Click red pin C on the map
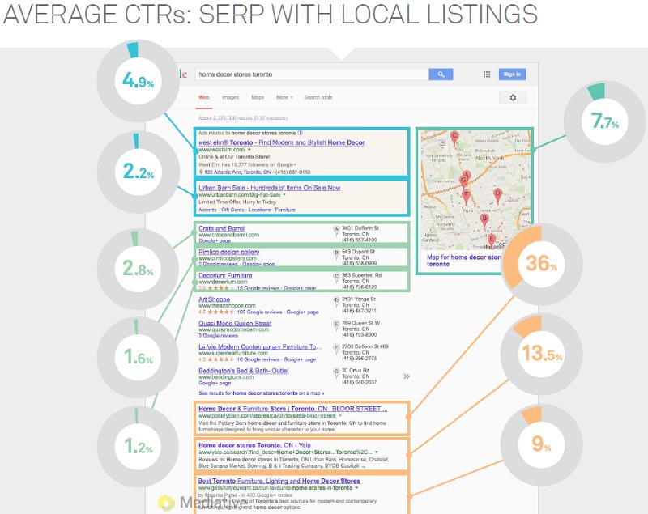 tap(454, 138)
